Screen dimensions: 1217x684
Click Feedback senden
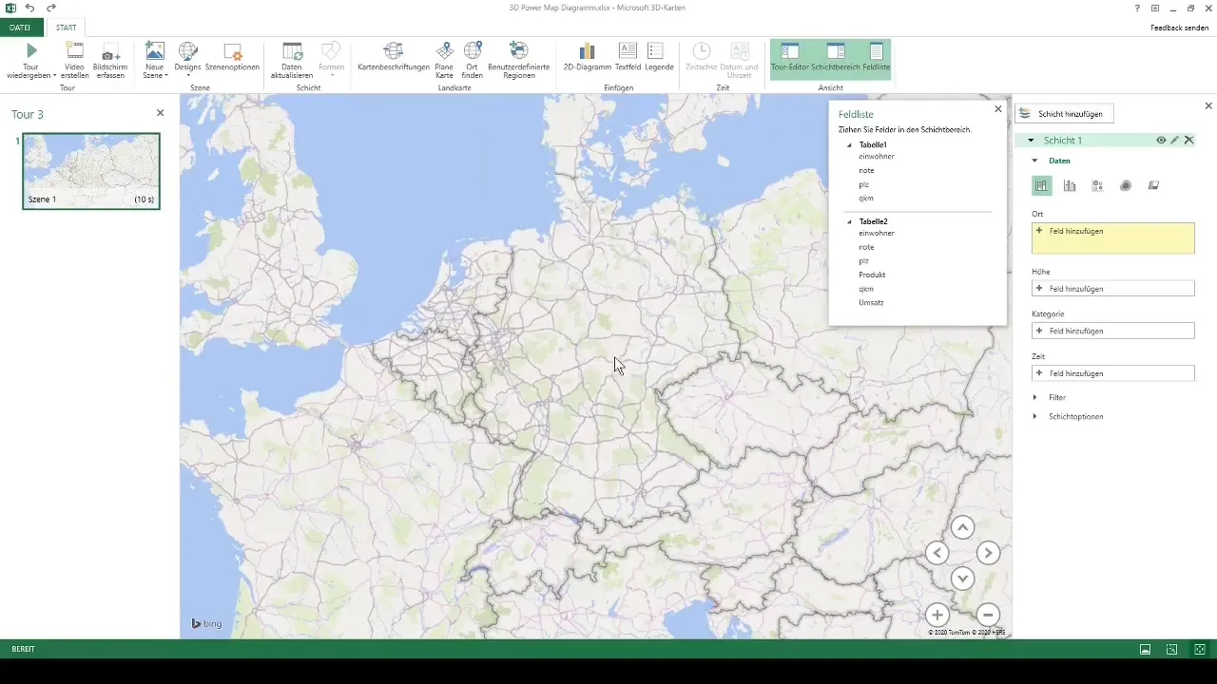click(x=1179, y=28)
